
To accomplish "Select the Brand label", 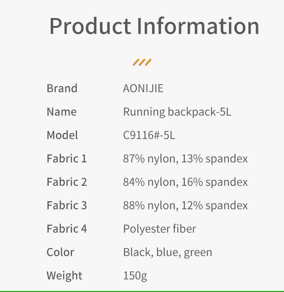I will [62, 88].
